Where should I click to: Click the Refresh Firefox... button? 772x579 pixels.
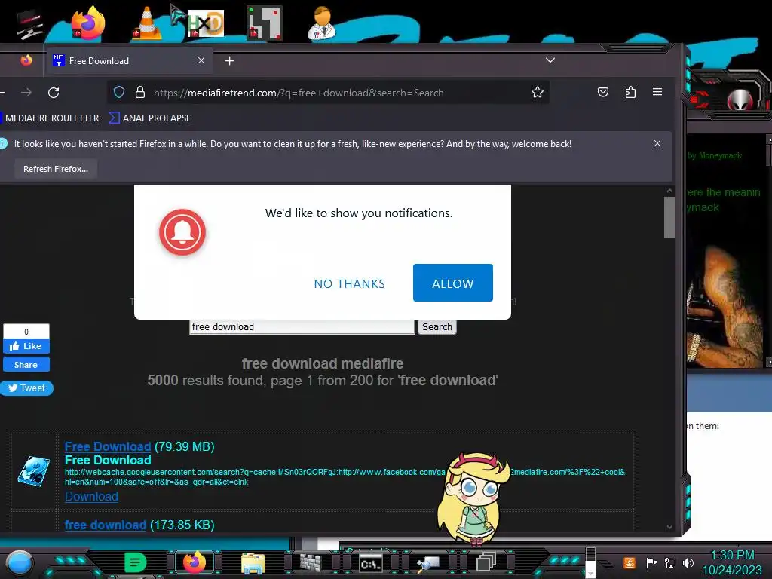click(x=56, y=169)
